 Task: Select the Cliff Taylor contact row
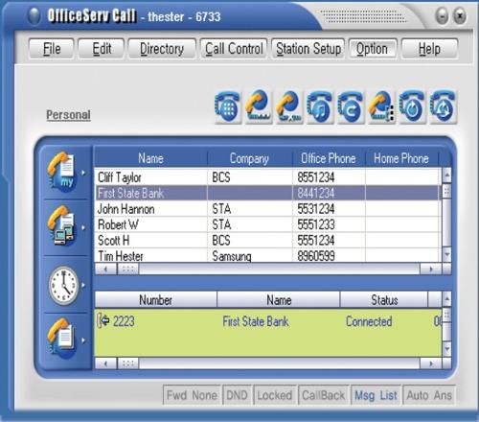(267, 177)
